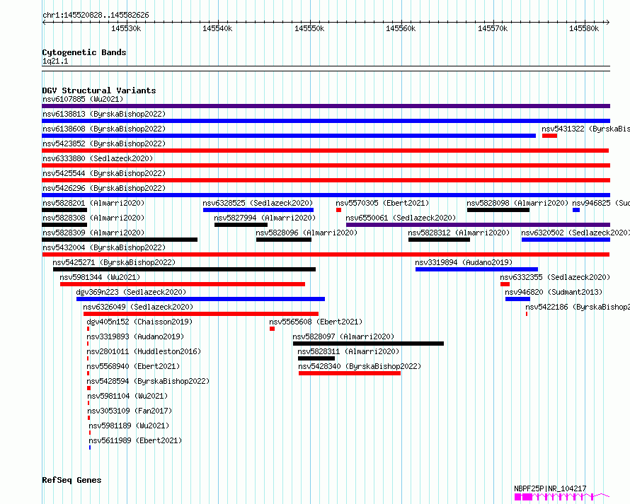Click the nsv5828201 (Almarri2020) black bar
The image size is (630, 504).
64,210
